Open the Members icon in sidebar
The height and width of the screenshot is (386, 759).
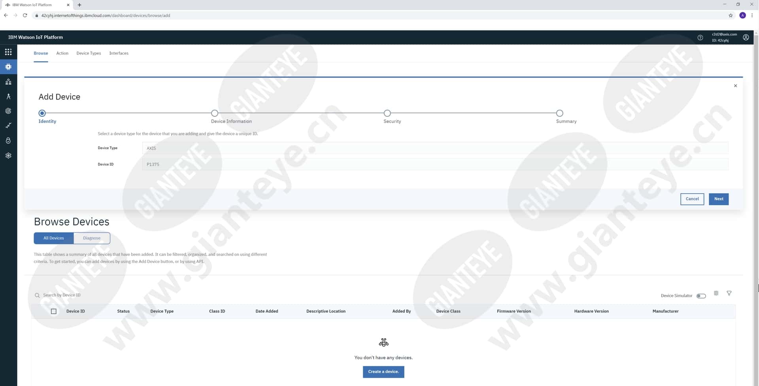coord(8,82)
